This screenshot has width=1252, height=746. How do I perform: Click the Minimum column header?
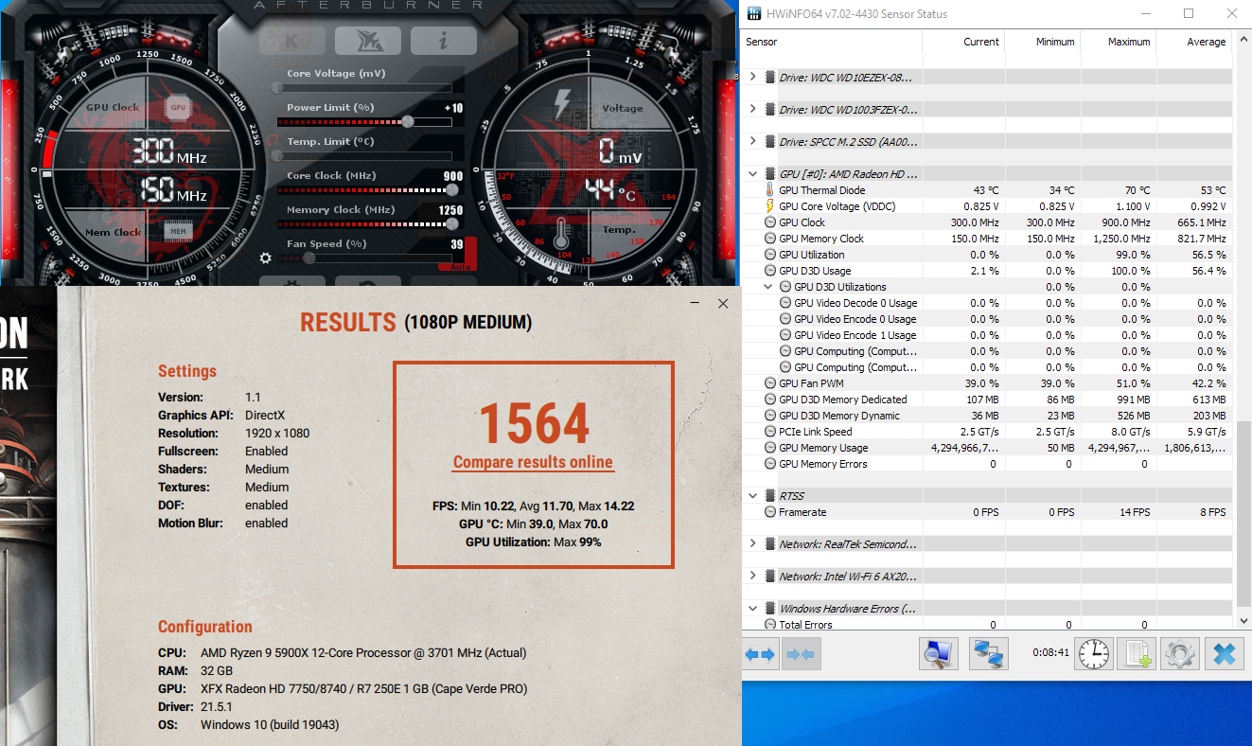[x=1042, y=42]
